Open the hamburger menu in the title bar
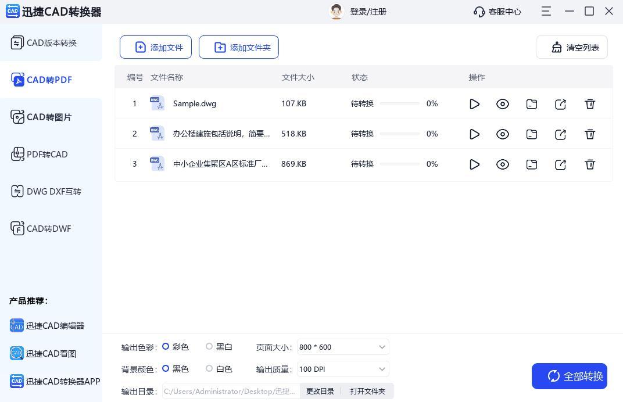The image size is (623, 402). pos(546,11)
